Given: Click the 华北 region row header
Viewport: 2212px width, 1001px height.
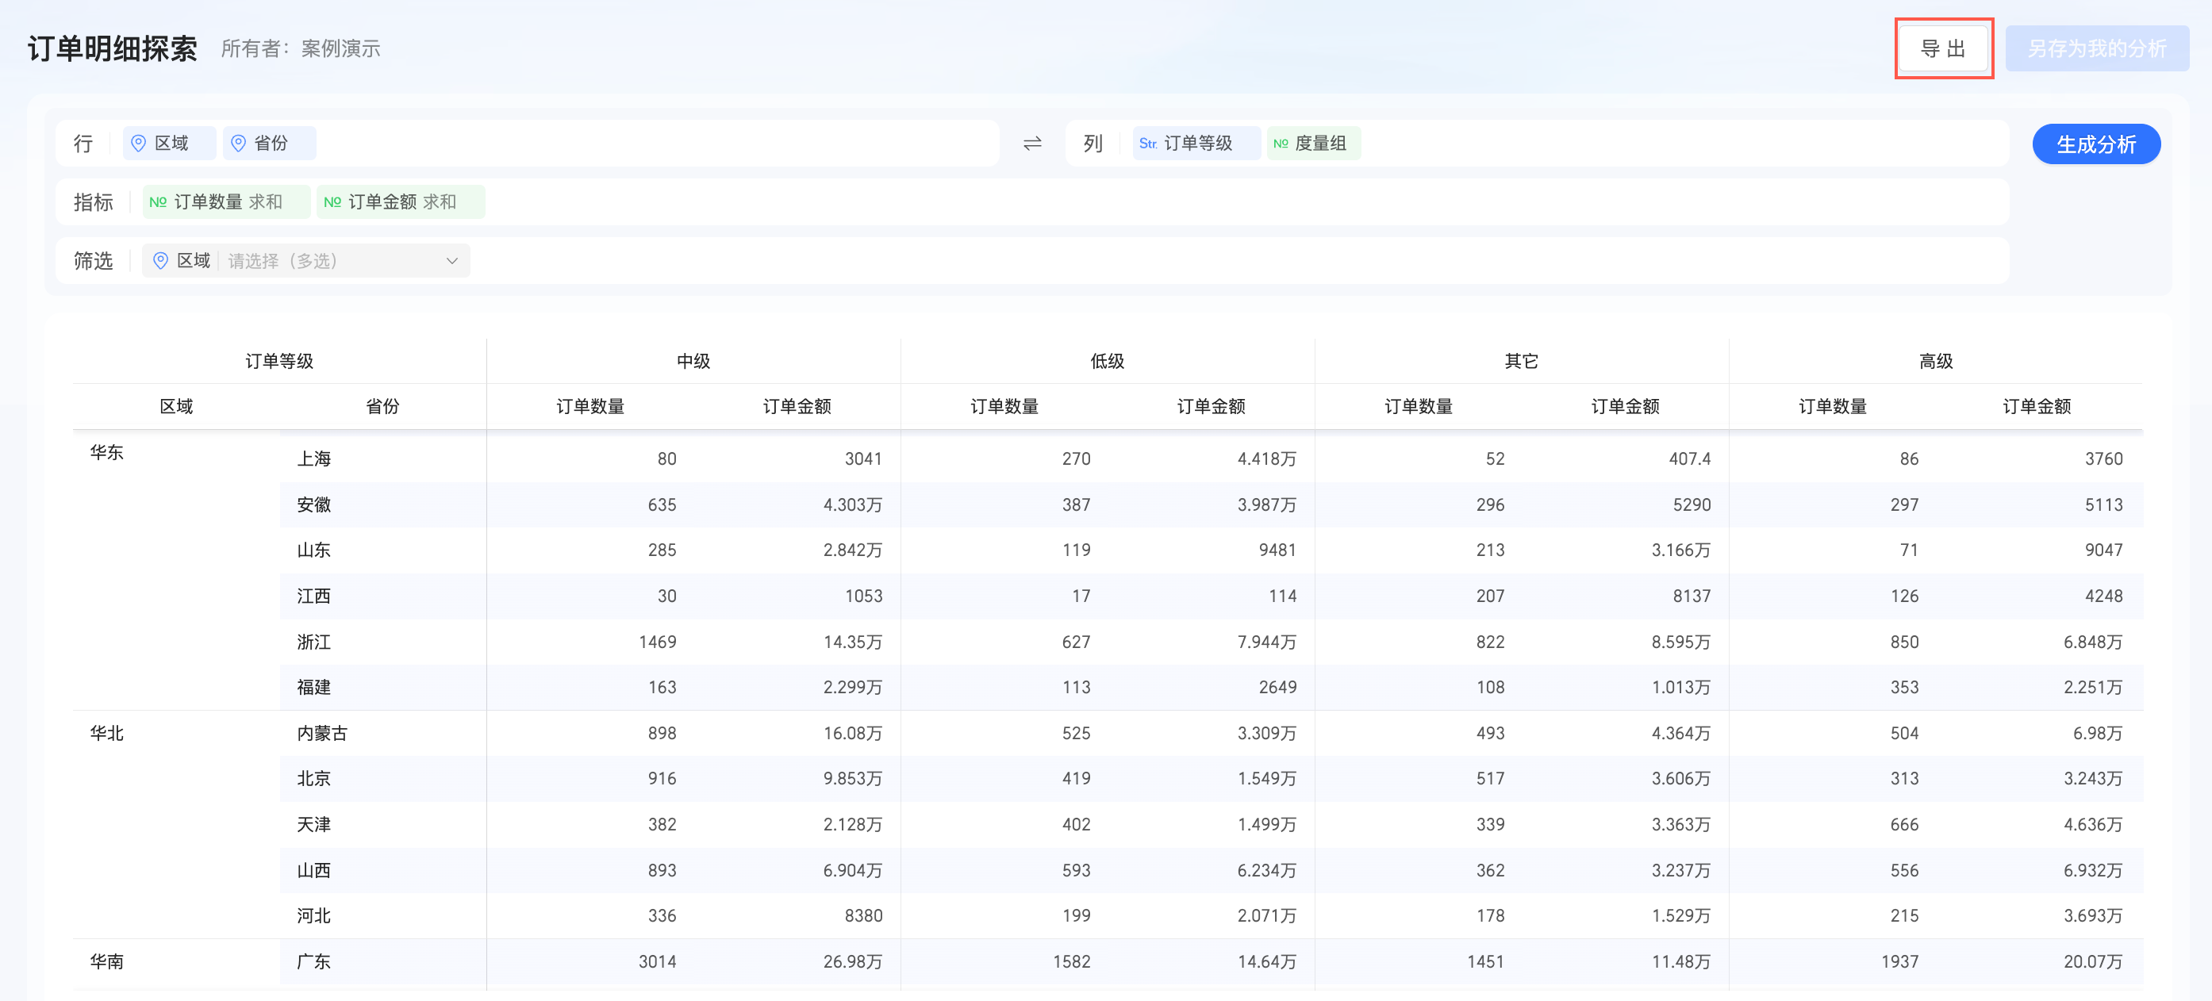Looking at the screenshot, I should [x=107, y=732].
